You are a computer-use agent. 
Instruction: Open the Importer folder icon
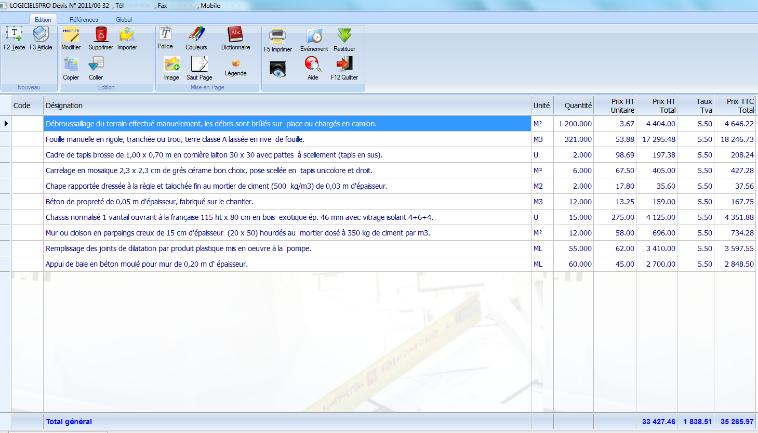point(127,35)
